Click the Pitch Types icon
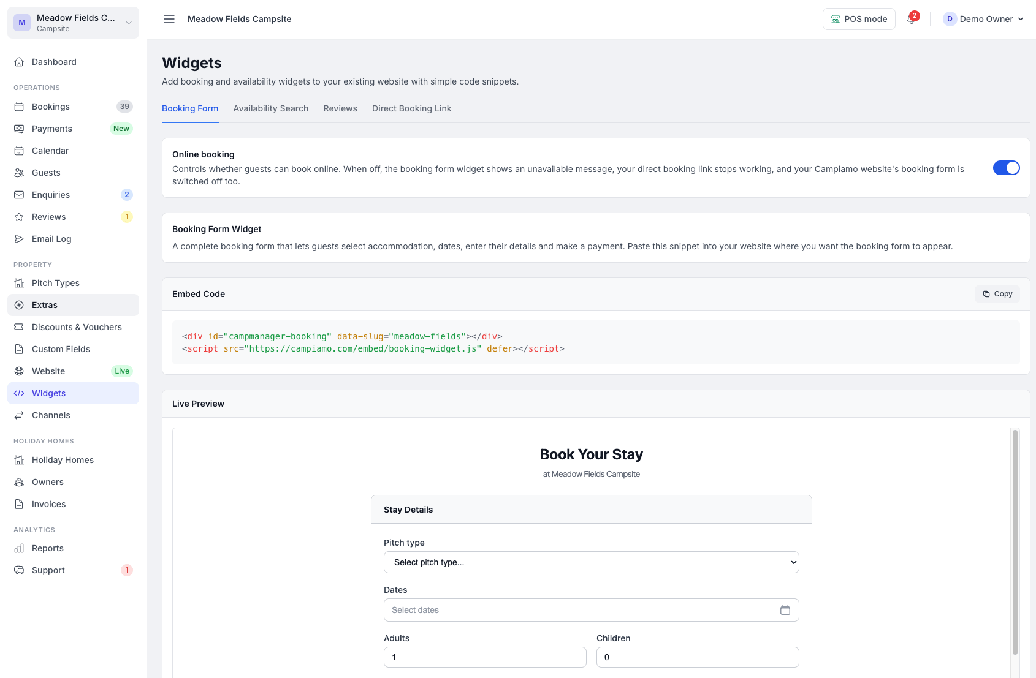Image resolution: width=1036 pixels, height=678 pixels. (x=19, y=283)
